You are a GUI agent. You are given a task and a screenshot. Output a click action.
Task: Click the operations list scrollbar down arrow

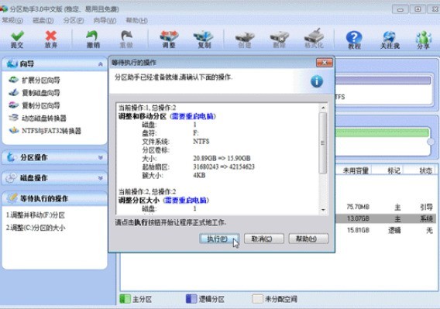(323, 210)
